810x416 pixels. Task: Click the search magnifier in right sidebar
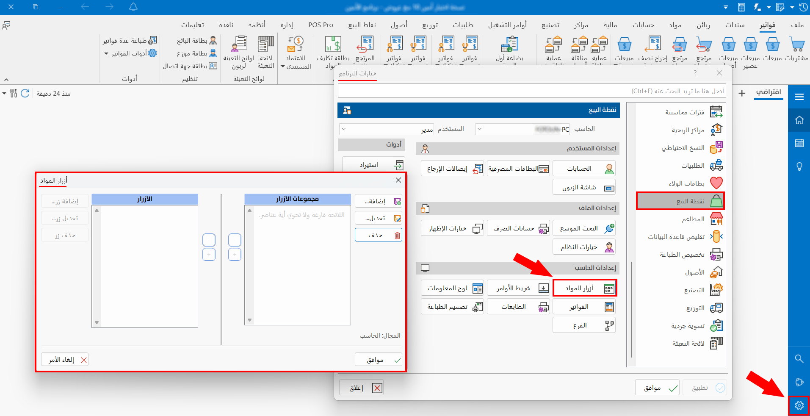[799, 359]
